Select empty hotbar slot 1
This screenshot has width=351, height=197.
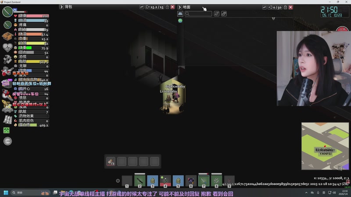[x=127, y=181]
